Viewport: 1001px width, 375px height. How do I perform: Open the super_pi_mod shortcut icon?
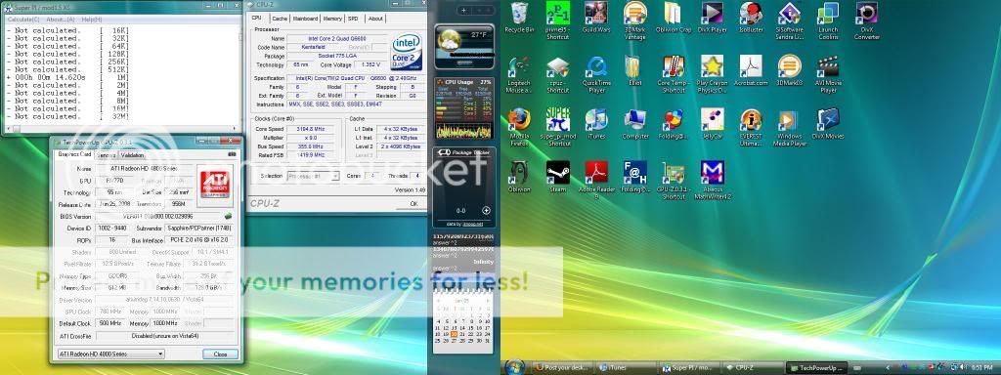557,128
